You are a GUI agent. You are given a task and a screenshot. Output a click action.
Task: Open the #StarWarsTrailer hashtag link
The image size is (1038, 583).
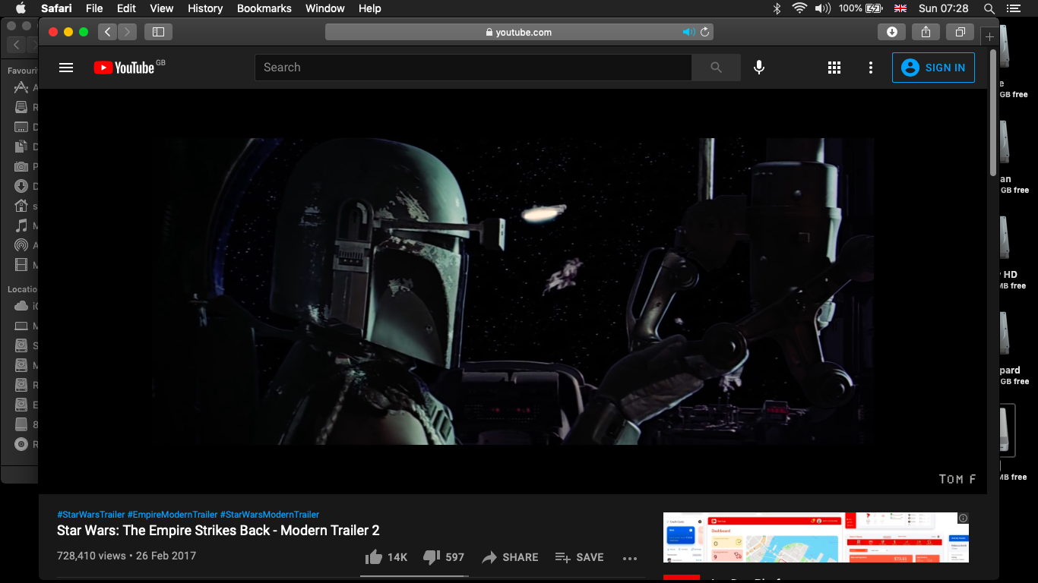click(90, 515)
